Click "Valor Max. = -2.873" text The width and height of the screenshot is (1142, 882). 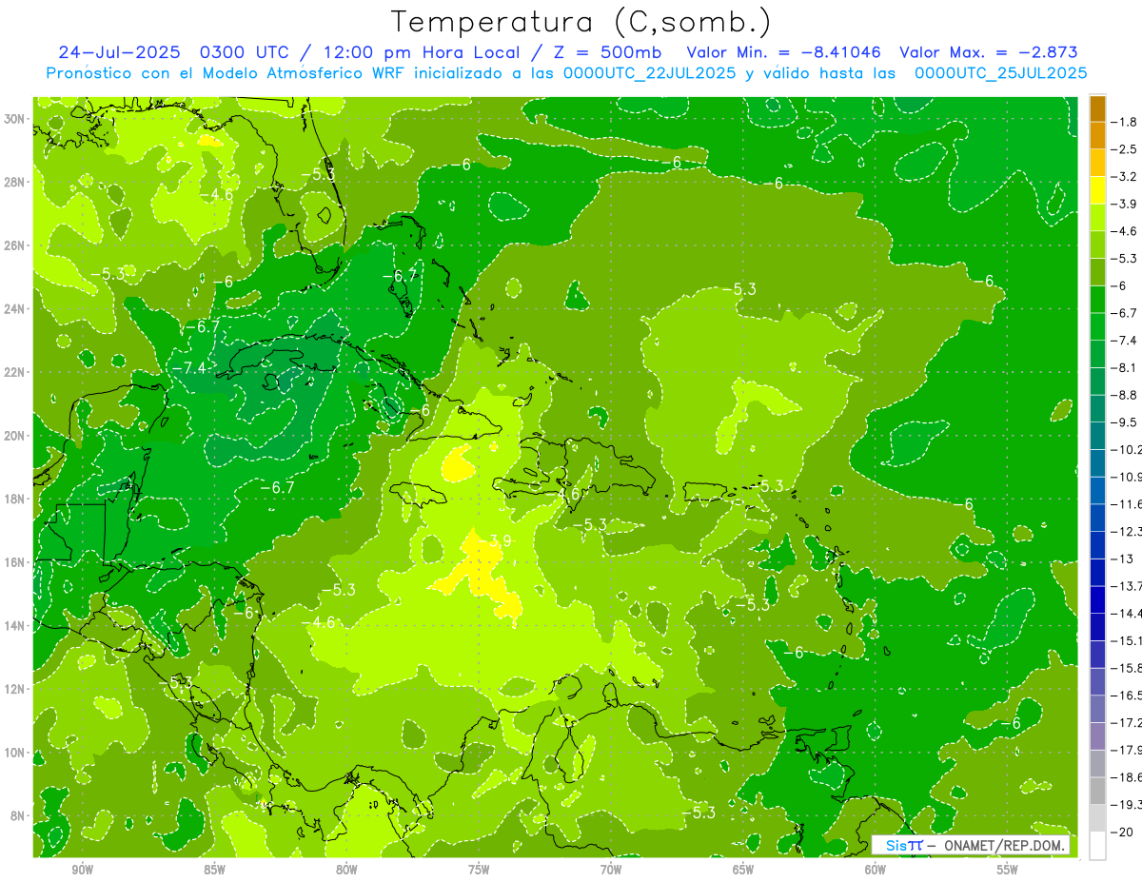(988, 51)
